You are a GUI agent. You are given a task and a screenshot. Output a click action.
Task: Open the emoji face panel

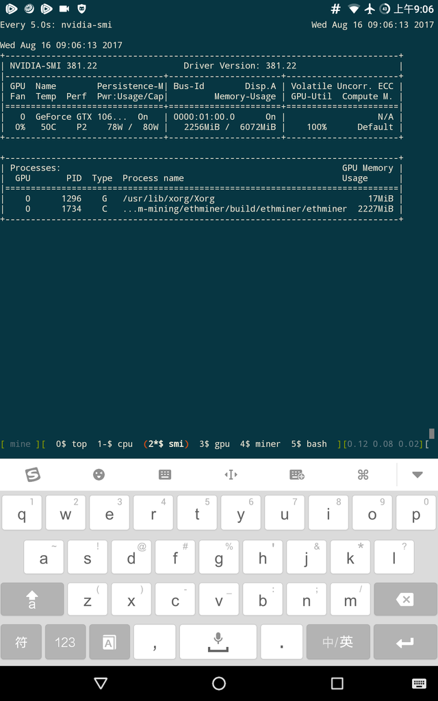pos(99,474)
